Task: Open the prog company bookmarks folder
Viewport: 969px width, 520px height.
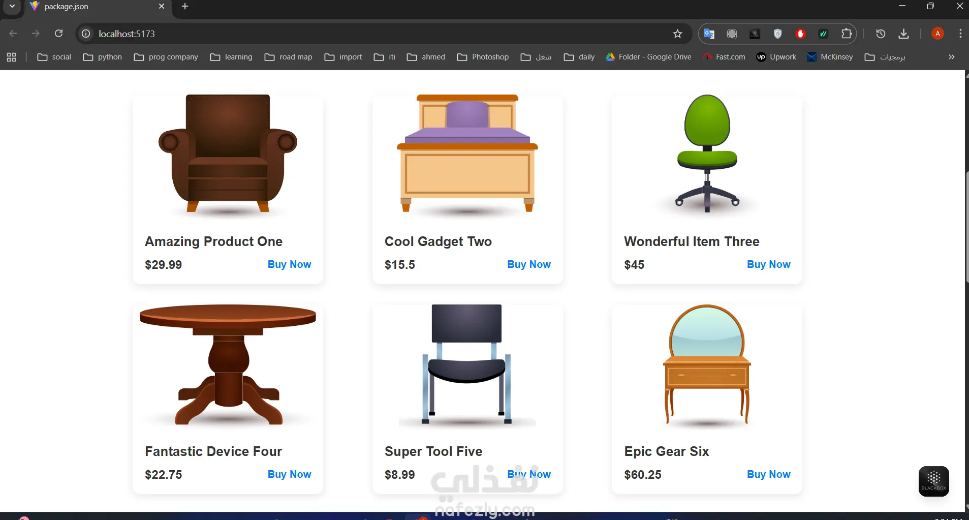Action: click(x=166, y=57)
